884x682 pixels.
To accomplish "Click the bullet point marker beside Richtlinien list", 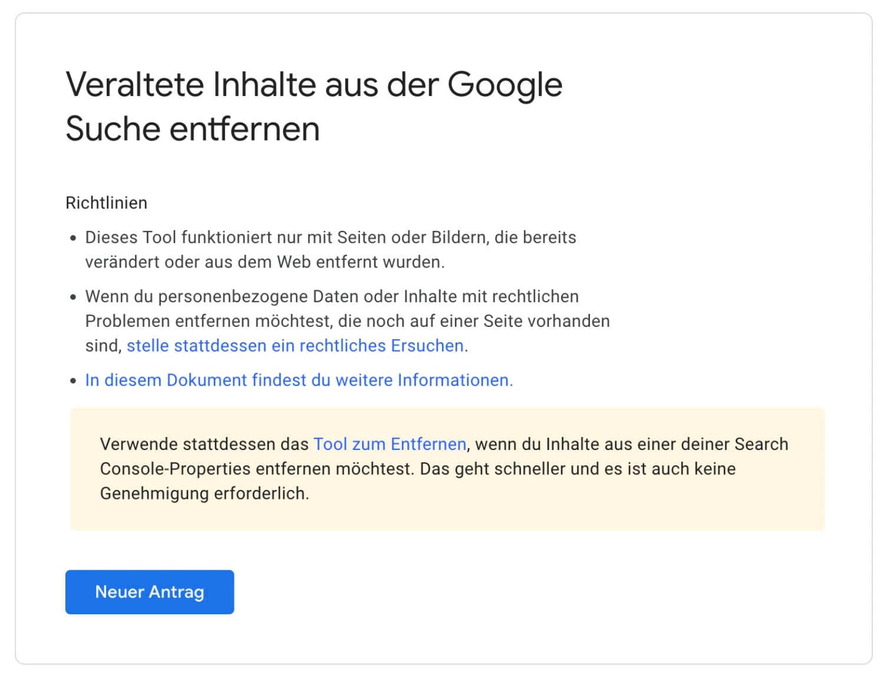I will 72,237.
